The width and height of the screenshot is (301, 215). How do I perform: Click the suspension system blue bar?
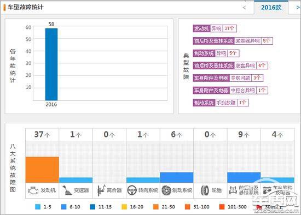244,177
